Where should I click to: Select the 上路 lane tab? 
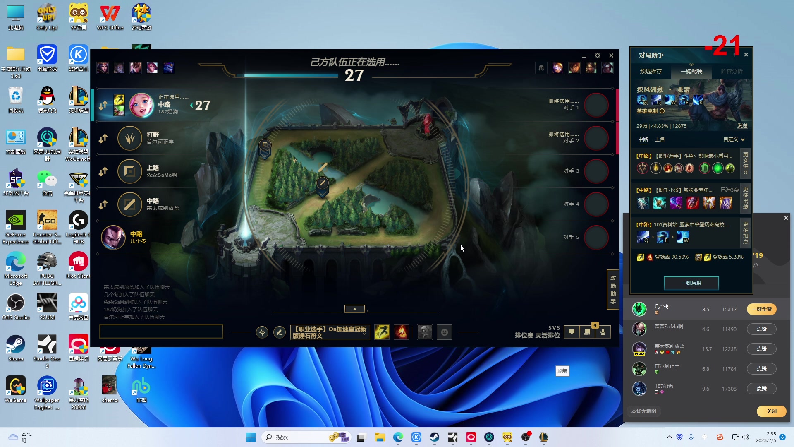pyautogui.click(x=660, y=139)
